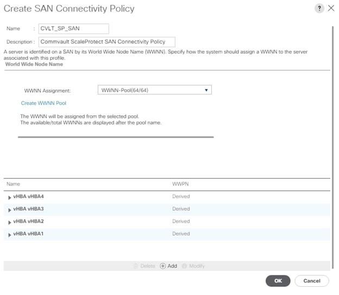Image resolution: width=339 pixels, height=295 pixels.
Task: Click the Add plus icon
Action: point(163,266)
